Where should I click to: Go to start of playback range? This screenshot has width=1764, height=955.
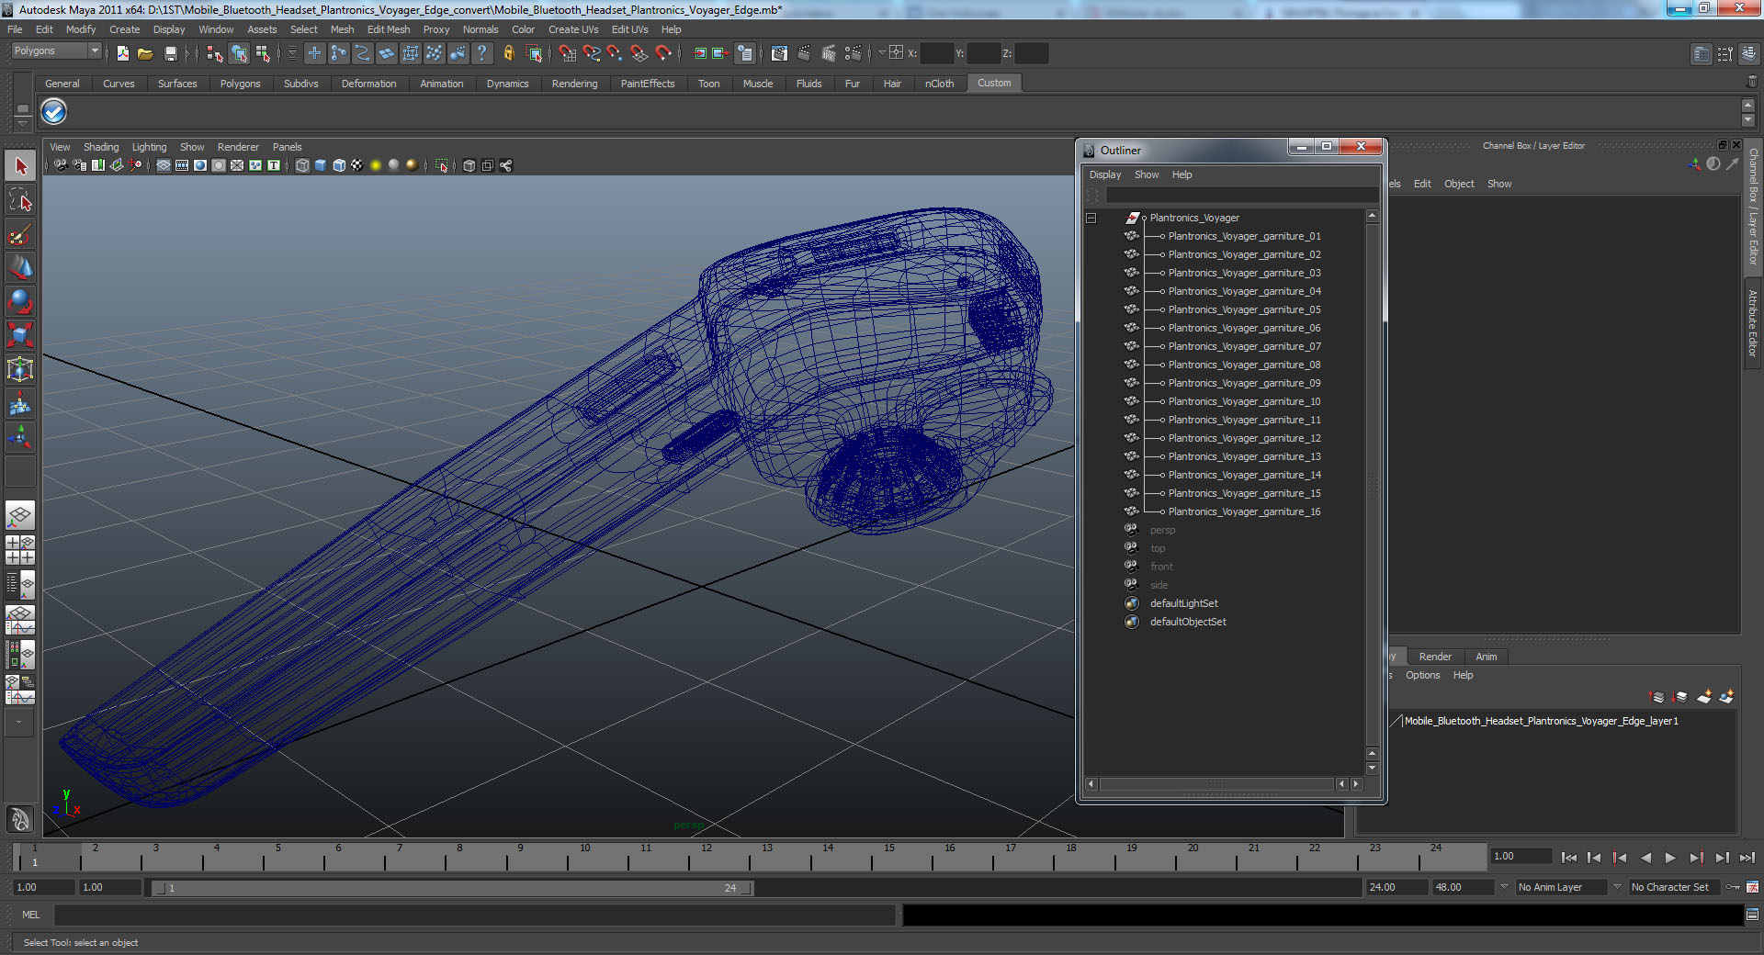point(1568,858)
